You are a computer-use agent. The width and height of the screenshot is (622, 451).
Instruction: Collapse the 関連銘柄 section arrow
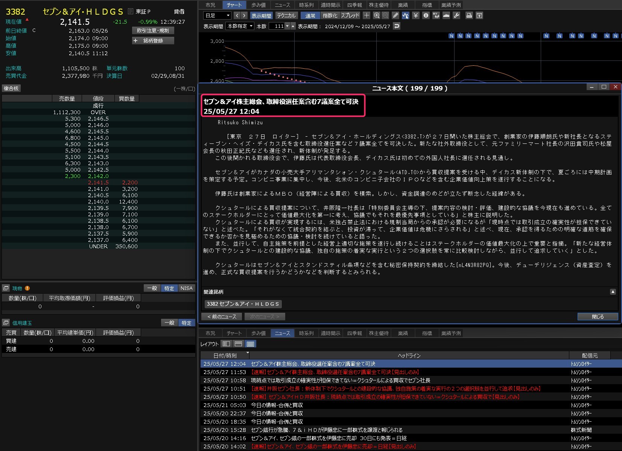point(613,291)
